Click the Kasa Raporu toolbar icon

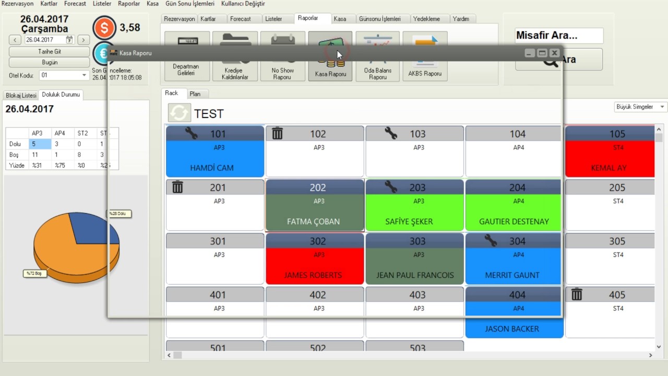330,56
